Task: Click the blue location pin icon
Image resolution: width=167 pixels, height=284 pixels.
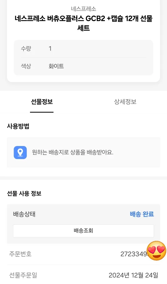Action: pyautogui.click(x=20, y=153)
